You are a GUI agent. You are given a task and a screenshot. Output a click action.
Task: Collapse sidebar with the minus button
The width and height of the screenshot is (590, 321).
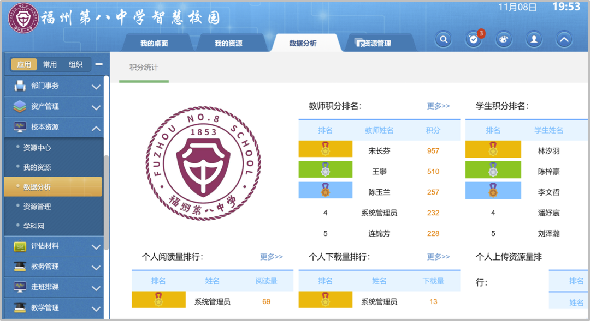click(x=99, y=64)
